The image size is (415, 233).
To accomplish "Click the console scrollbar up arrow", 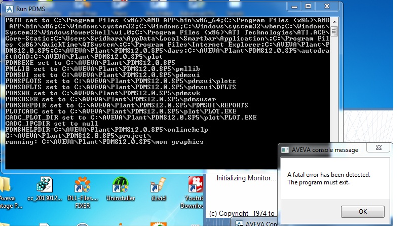I will pos(334,21).
